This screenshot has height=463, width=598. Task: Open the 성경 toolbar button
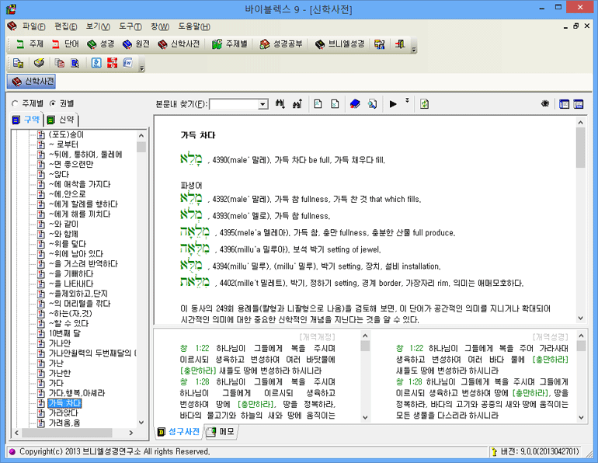(x=100, y=44)
